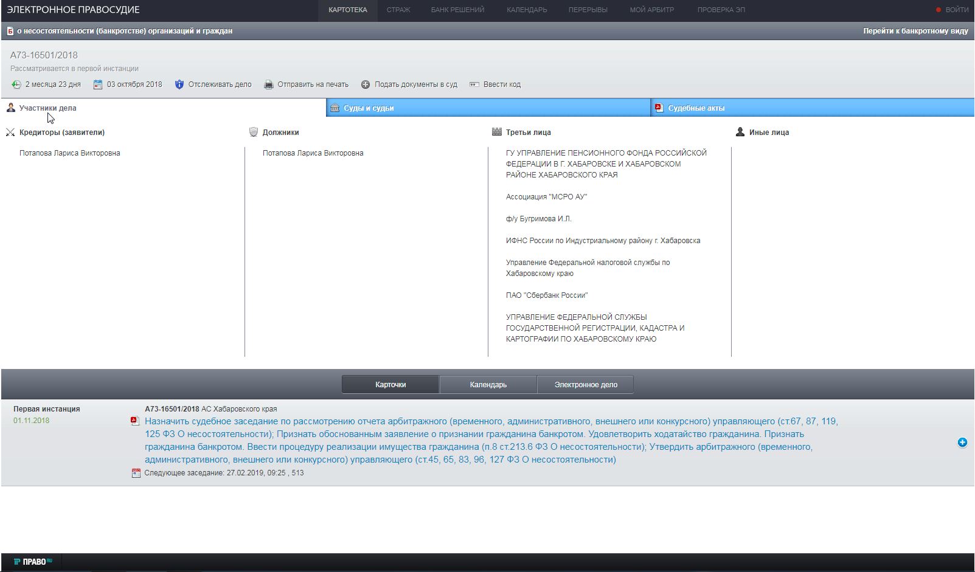Click the printer icon for Отправить на печать

pyautogui.click(x=268, y=84)
